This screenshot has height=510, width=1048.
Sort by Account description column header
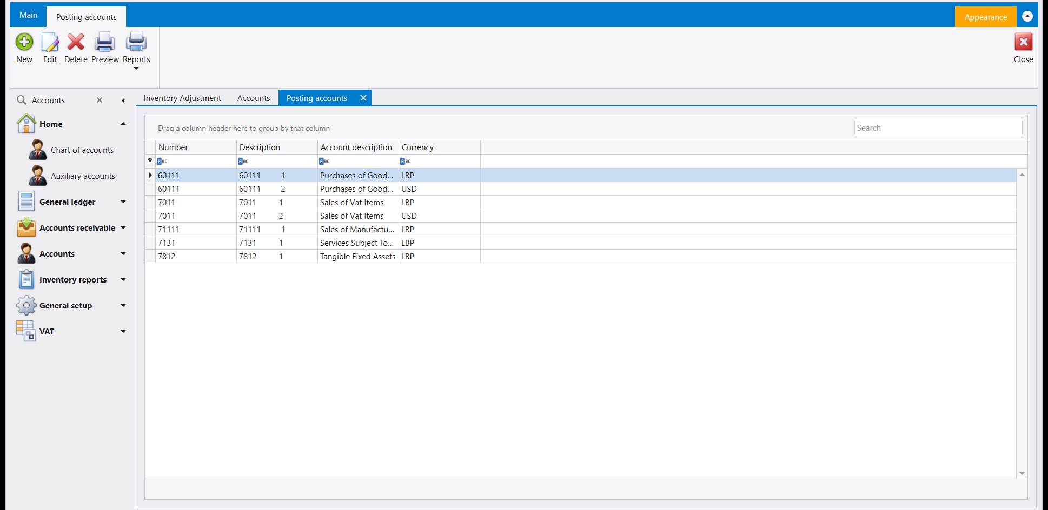pyautogui.click(x=359, y=147)
